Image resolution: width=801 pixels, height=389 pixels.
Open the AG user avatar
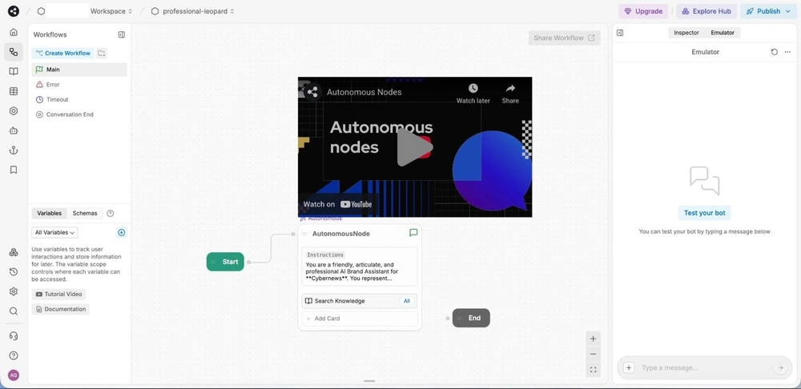pos(14,375)
